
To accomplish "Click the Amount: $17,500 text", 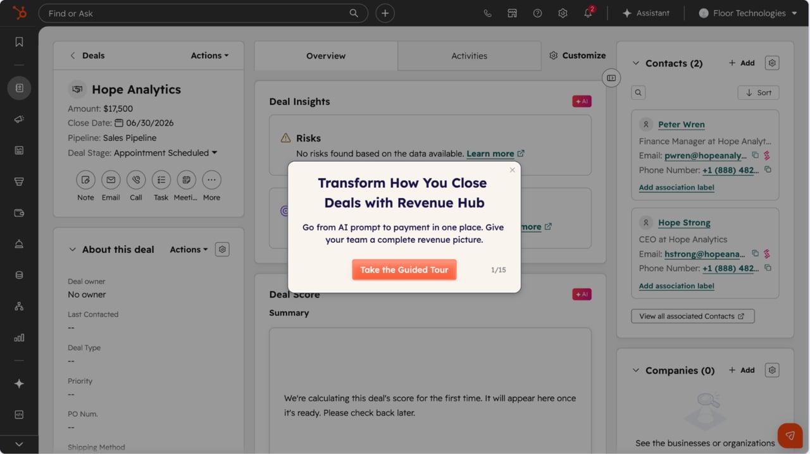I will coord(100,109).
